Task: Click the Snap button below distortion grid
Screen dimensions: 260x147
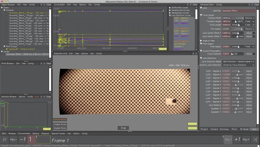Action: tap(123, 128)
